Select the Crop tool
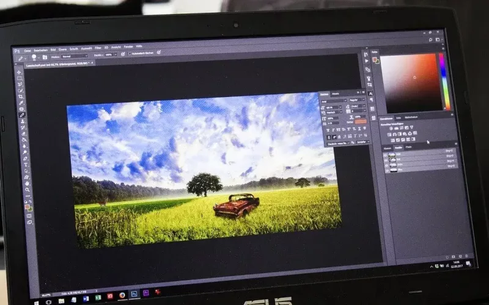The width and height of the screenshot is (489, 305). click(x=21, y=96)
